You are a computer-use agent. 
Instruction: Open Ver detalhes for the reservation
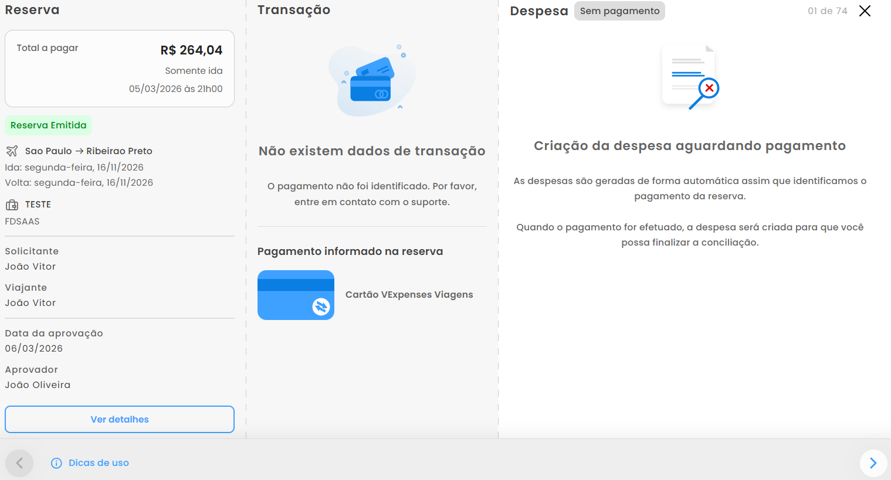tap(120, 419)
